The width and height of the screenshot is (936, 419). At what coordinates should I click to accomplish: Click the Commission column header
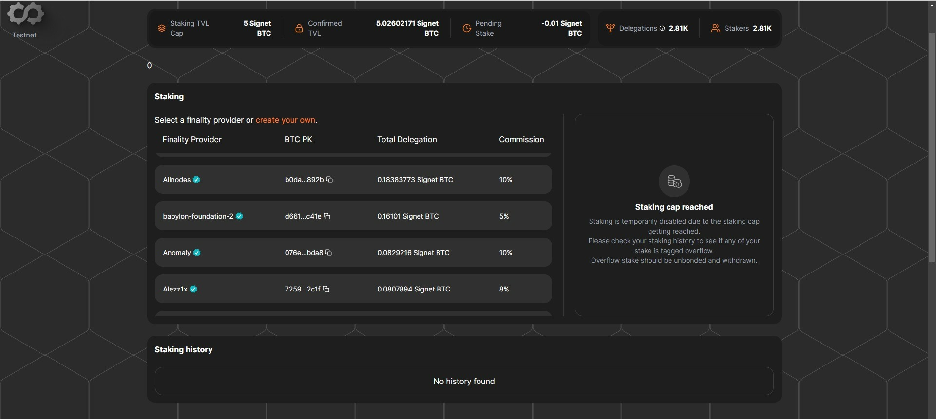click(521, 139)
